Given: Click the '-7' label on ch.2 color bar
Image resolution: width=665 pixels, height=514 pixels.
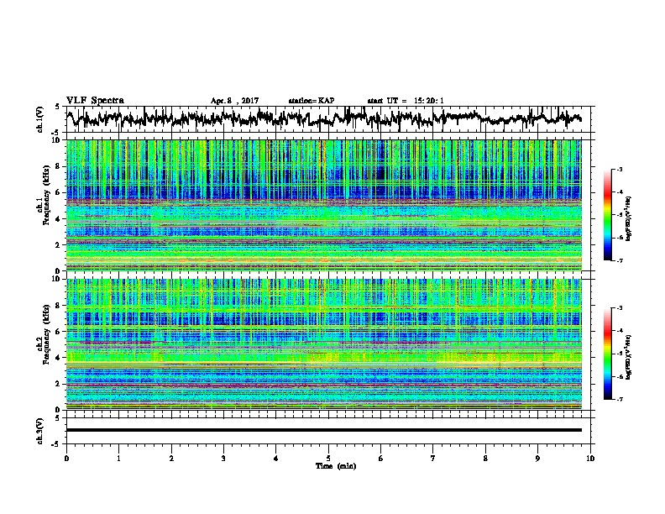Looking at the screenshot, I should pos(619,400).
